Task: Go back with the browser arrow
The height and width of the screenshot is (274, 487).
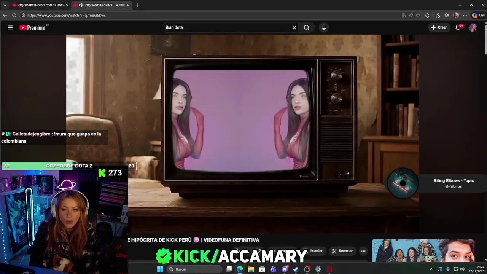Action: (5, 15)
